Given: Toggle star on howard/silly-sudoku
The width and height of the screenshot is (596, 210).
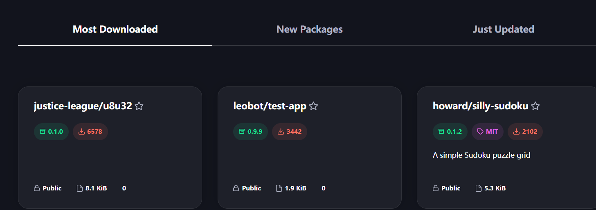Looking at the screenshot, I should tap(535, 106).
